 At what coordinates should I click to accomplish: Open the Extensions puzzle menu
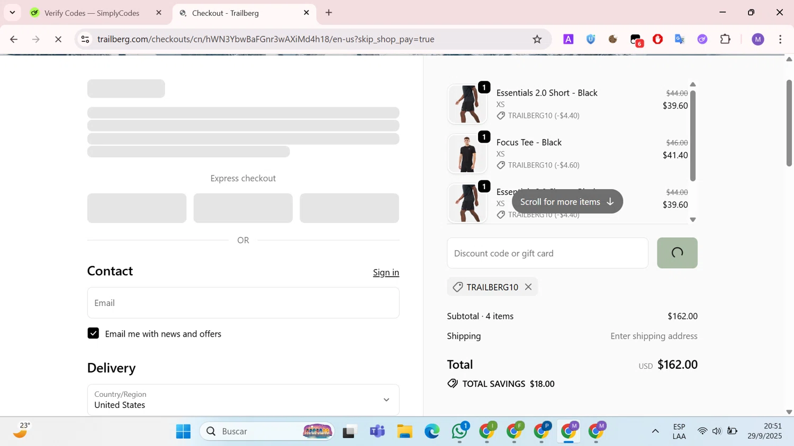726,39
